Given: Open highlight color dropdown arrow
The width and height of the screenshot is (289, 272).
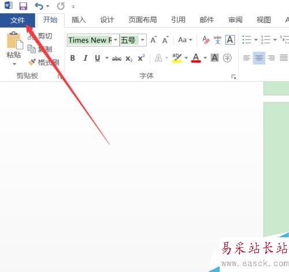Looking at the screenshot, I should click(x=186, y=58).
